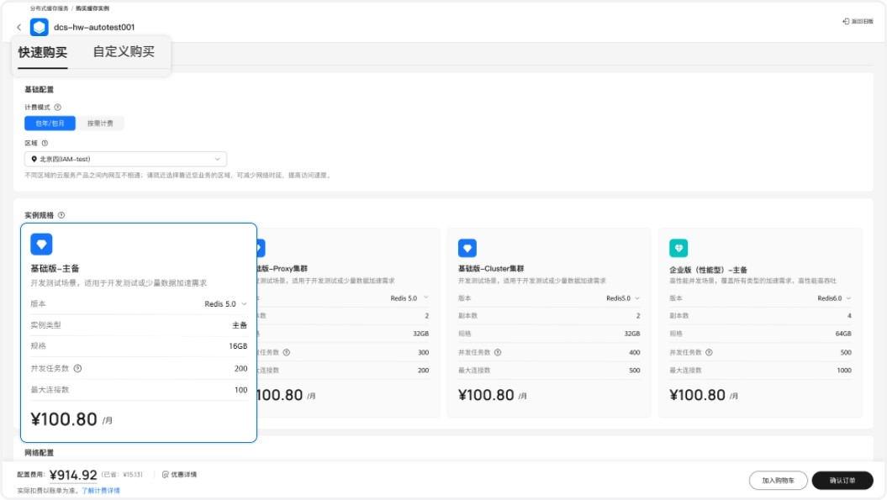The image size is (887, 500).
Task: Click the help icon next to 实例规格
Action: pos(61,215)
